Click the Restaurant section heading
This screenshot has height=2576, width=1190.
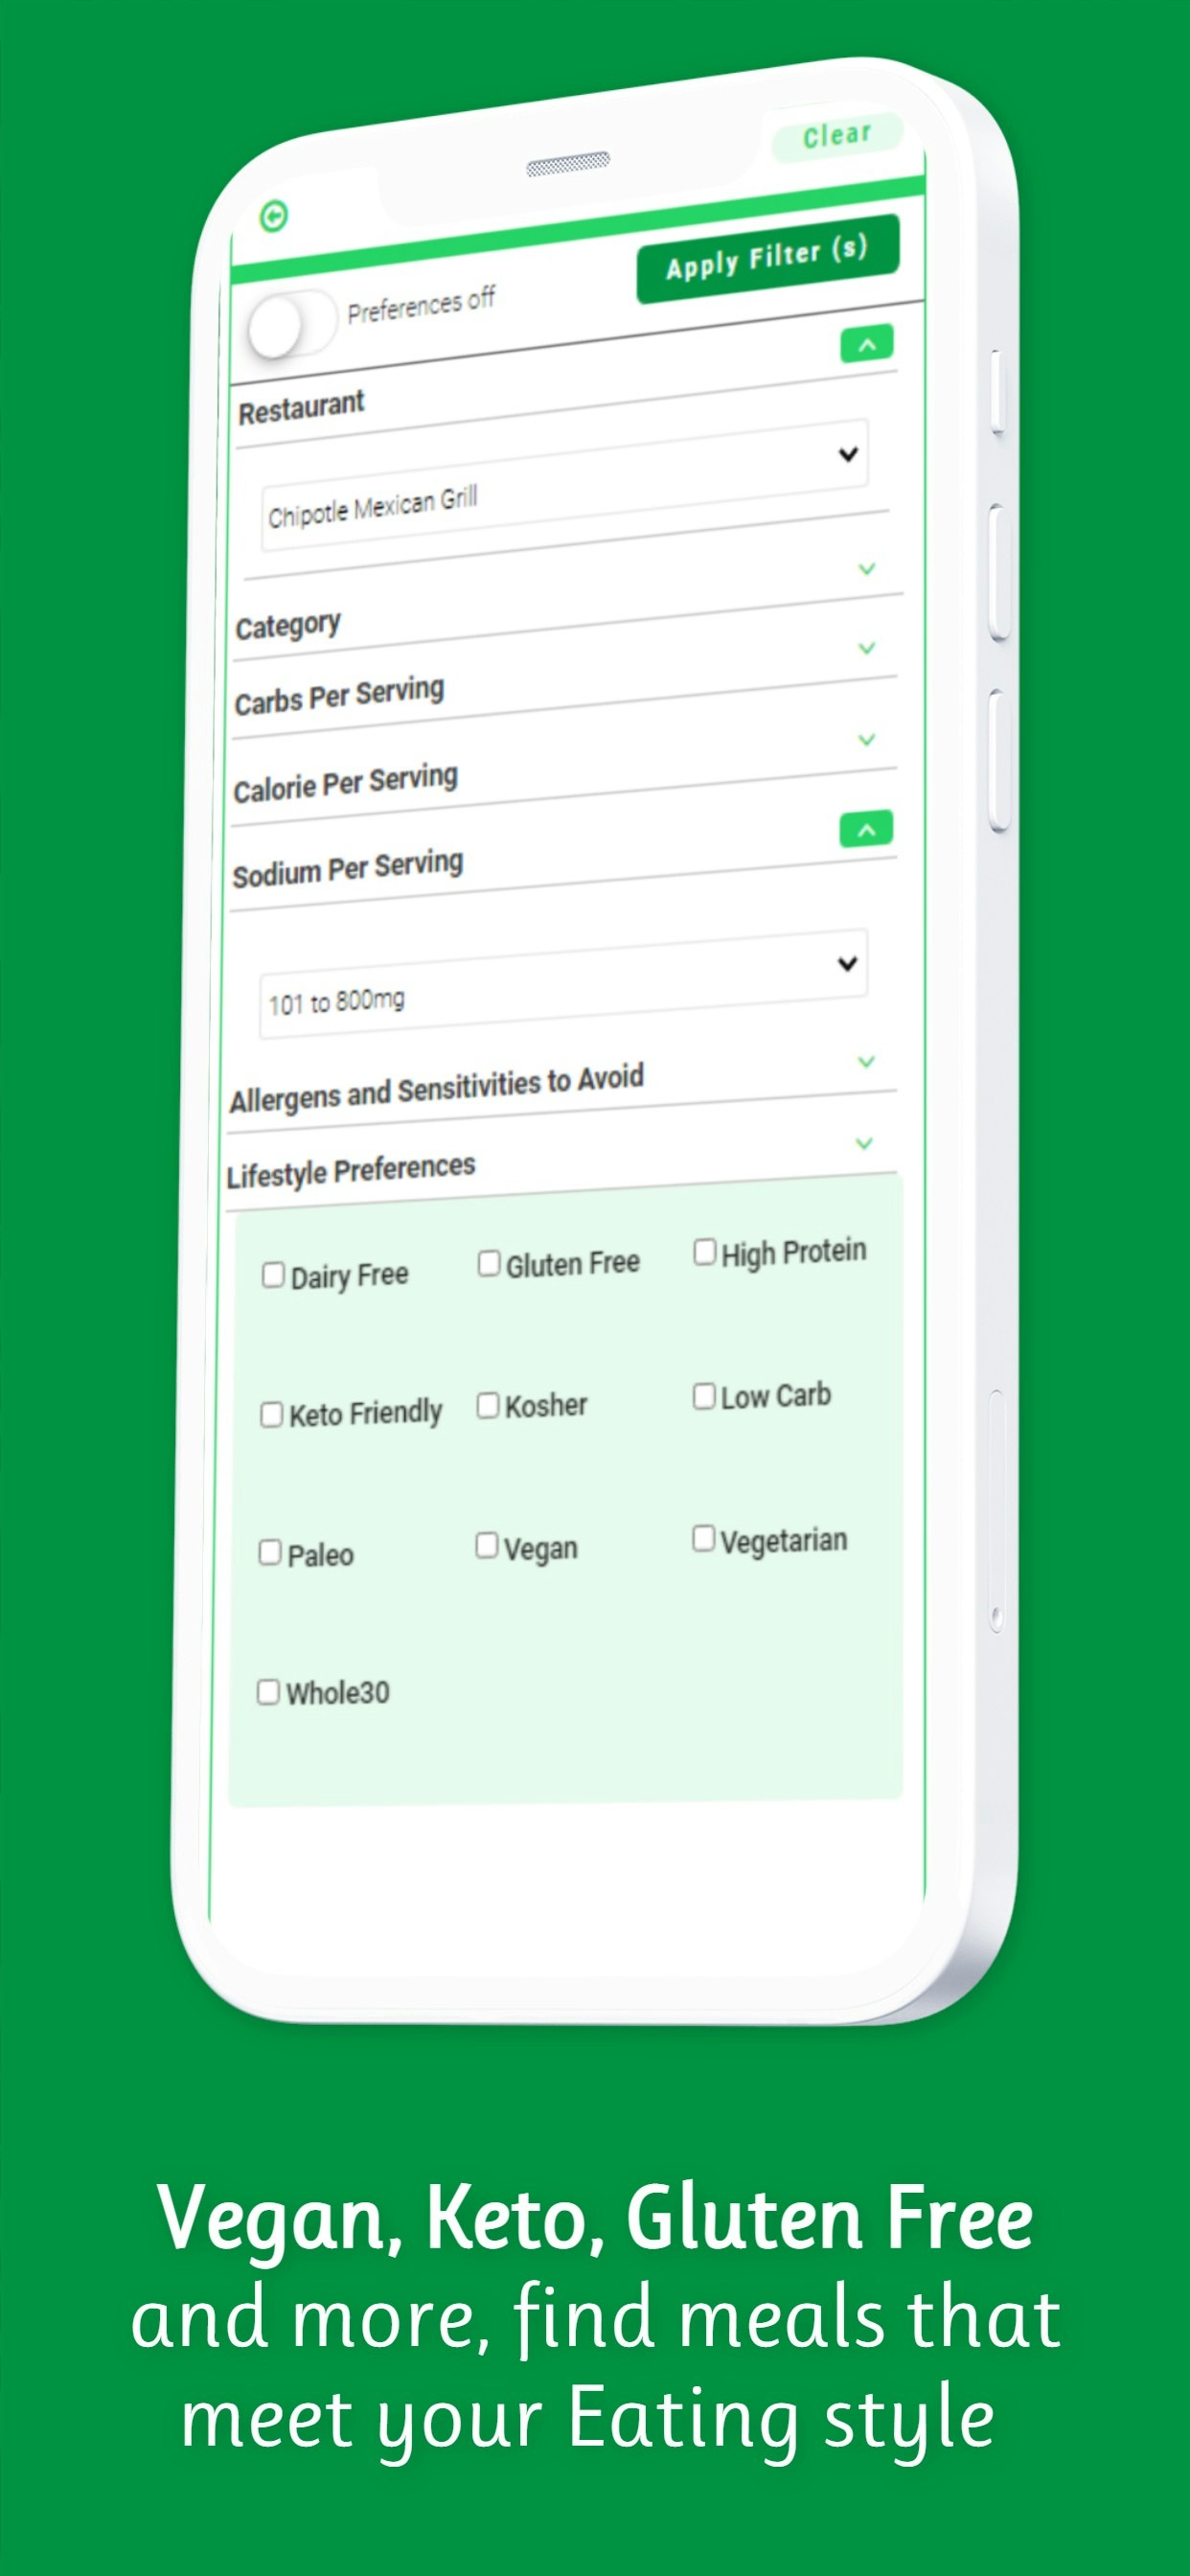301,408
